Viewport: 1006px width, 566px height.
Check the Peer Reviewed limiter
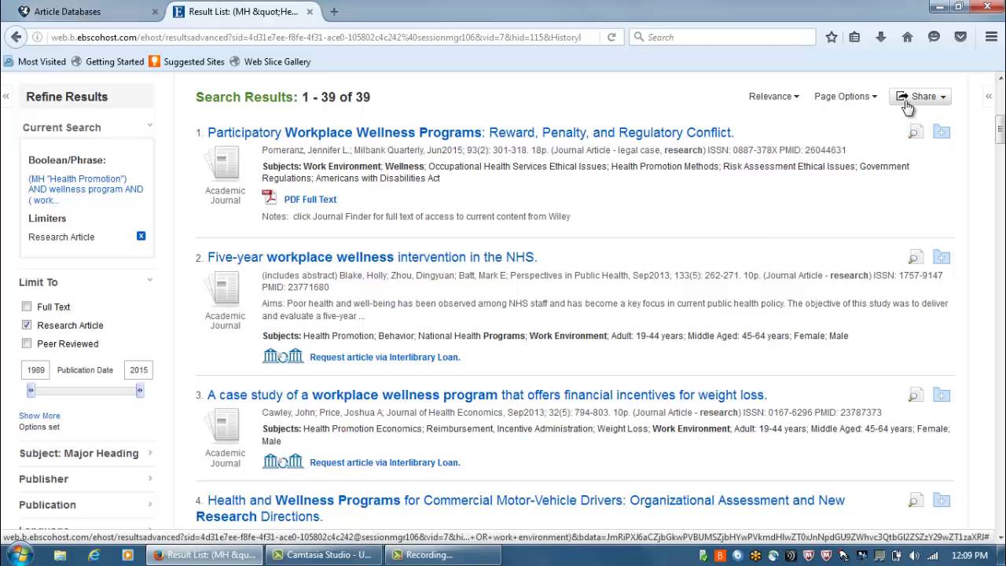(27, 344)
